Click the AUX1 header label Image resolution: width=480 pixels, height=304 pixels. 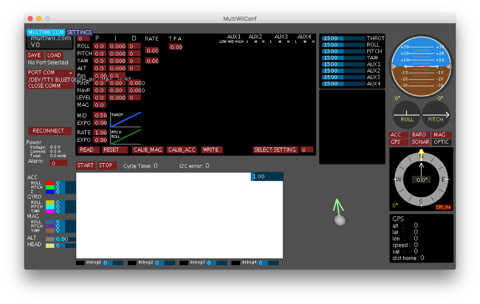point(234,36)
